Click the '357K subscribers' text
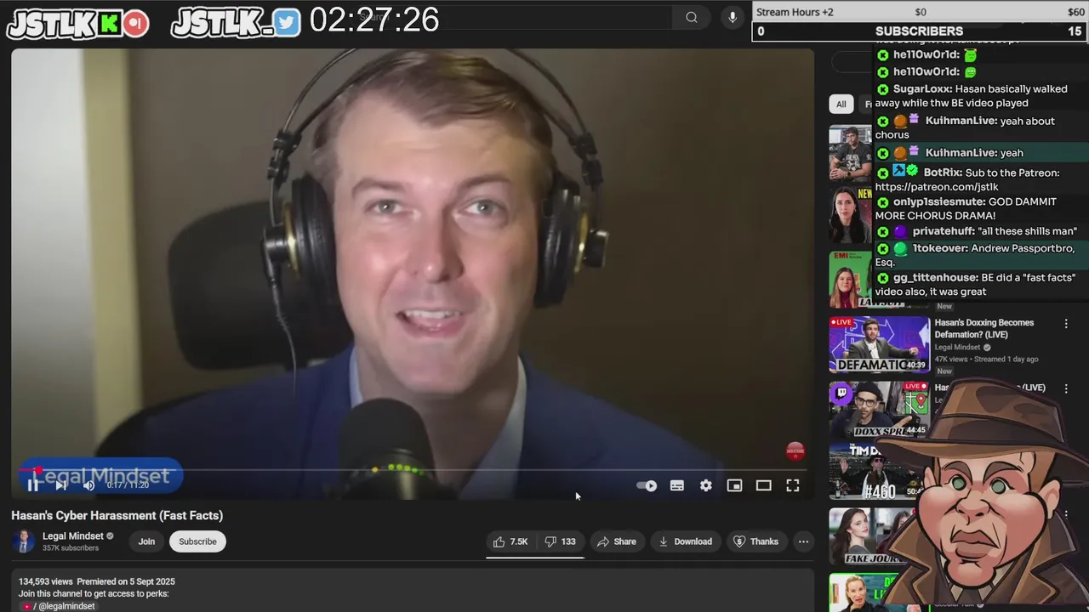 [71, 548]
